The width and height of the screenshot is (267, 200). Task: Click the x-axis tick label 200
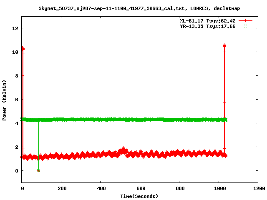(x=61, y=188)
